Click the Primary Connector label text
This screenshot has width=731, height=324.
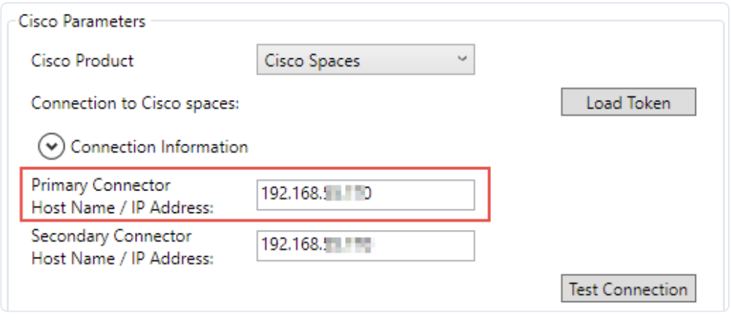pos(101,185)
